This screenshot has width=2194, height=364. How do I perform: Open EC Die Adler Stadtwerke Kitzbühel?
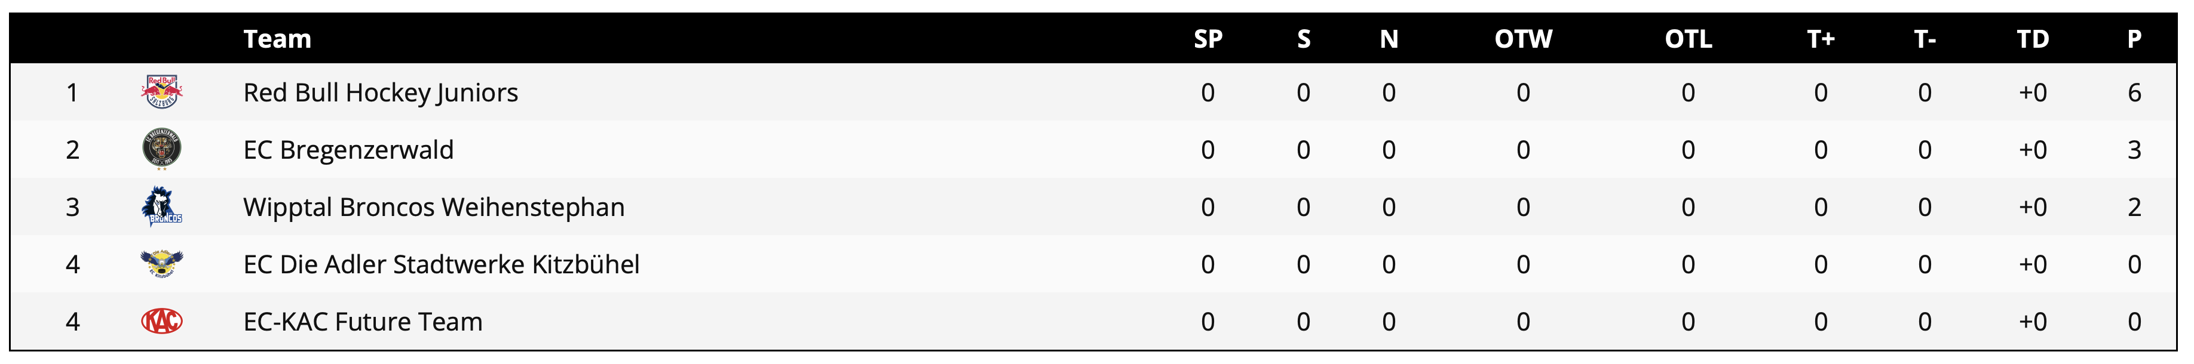click(441, 264)
